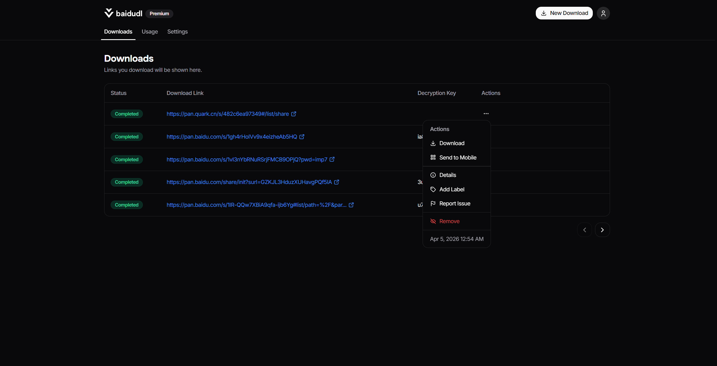Switch to the Usage tab
The width and height of the screenshot is (717, 366).
[150, 32]
